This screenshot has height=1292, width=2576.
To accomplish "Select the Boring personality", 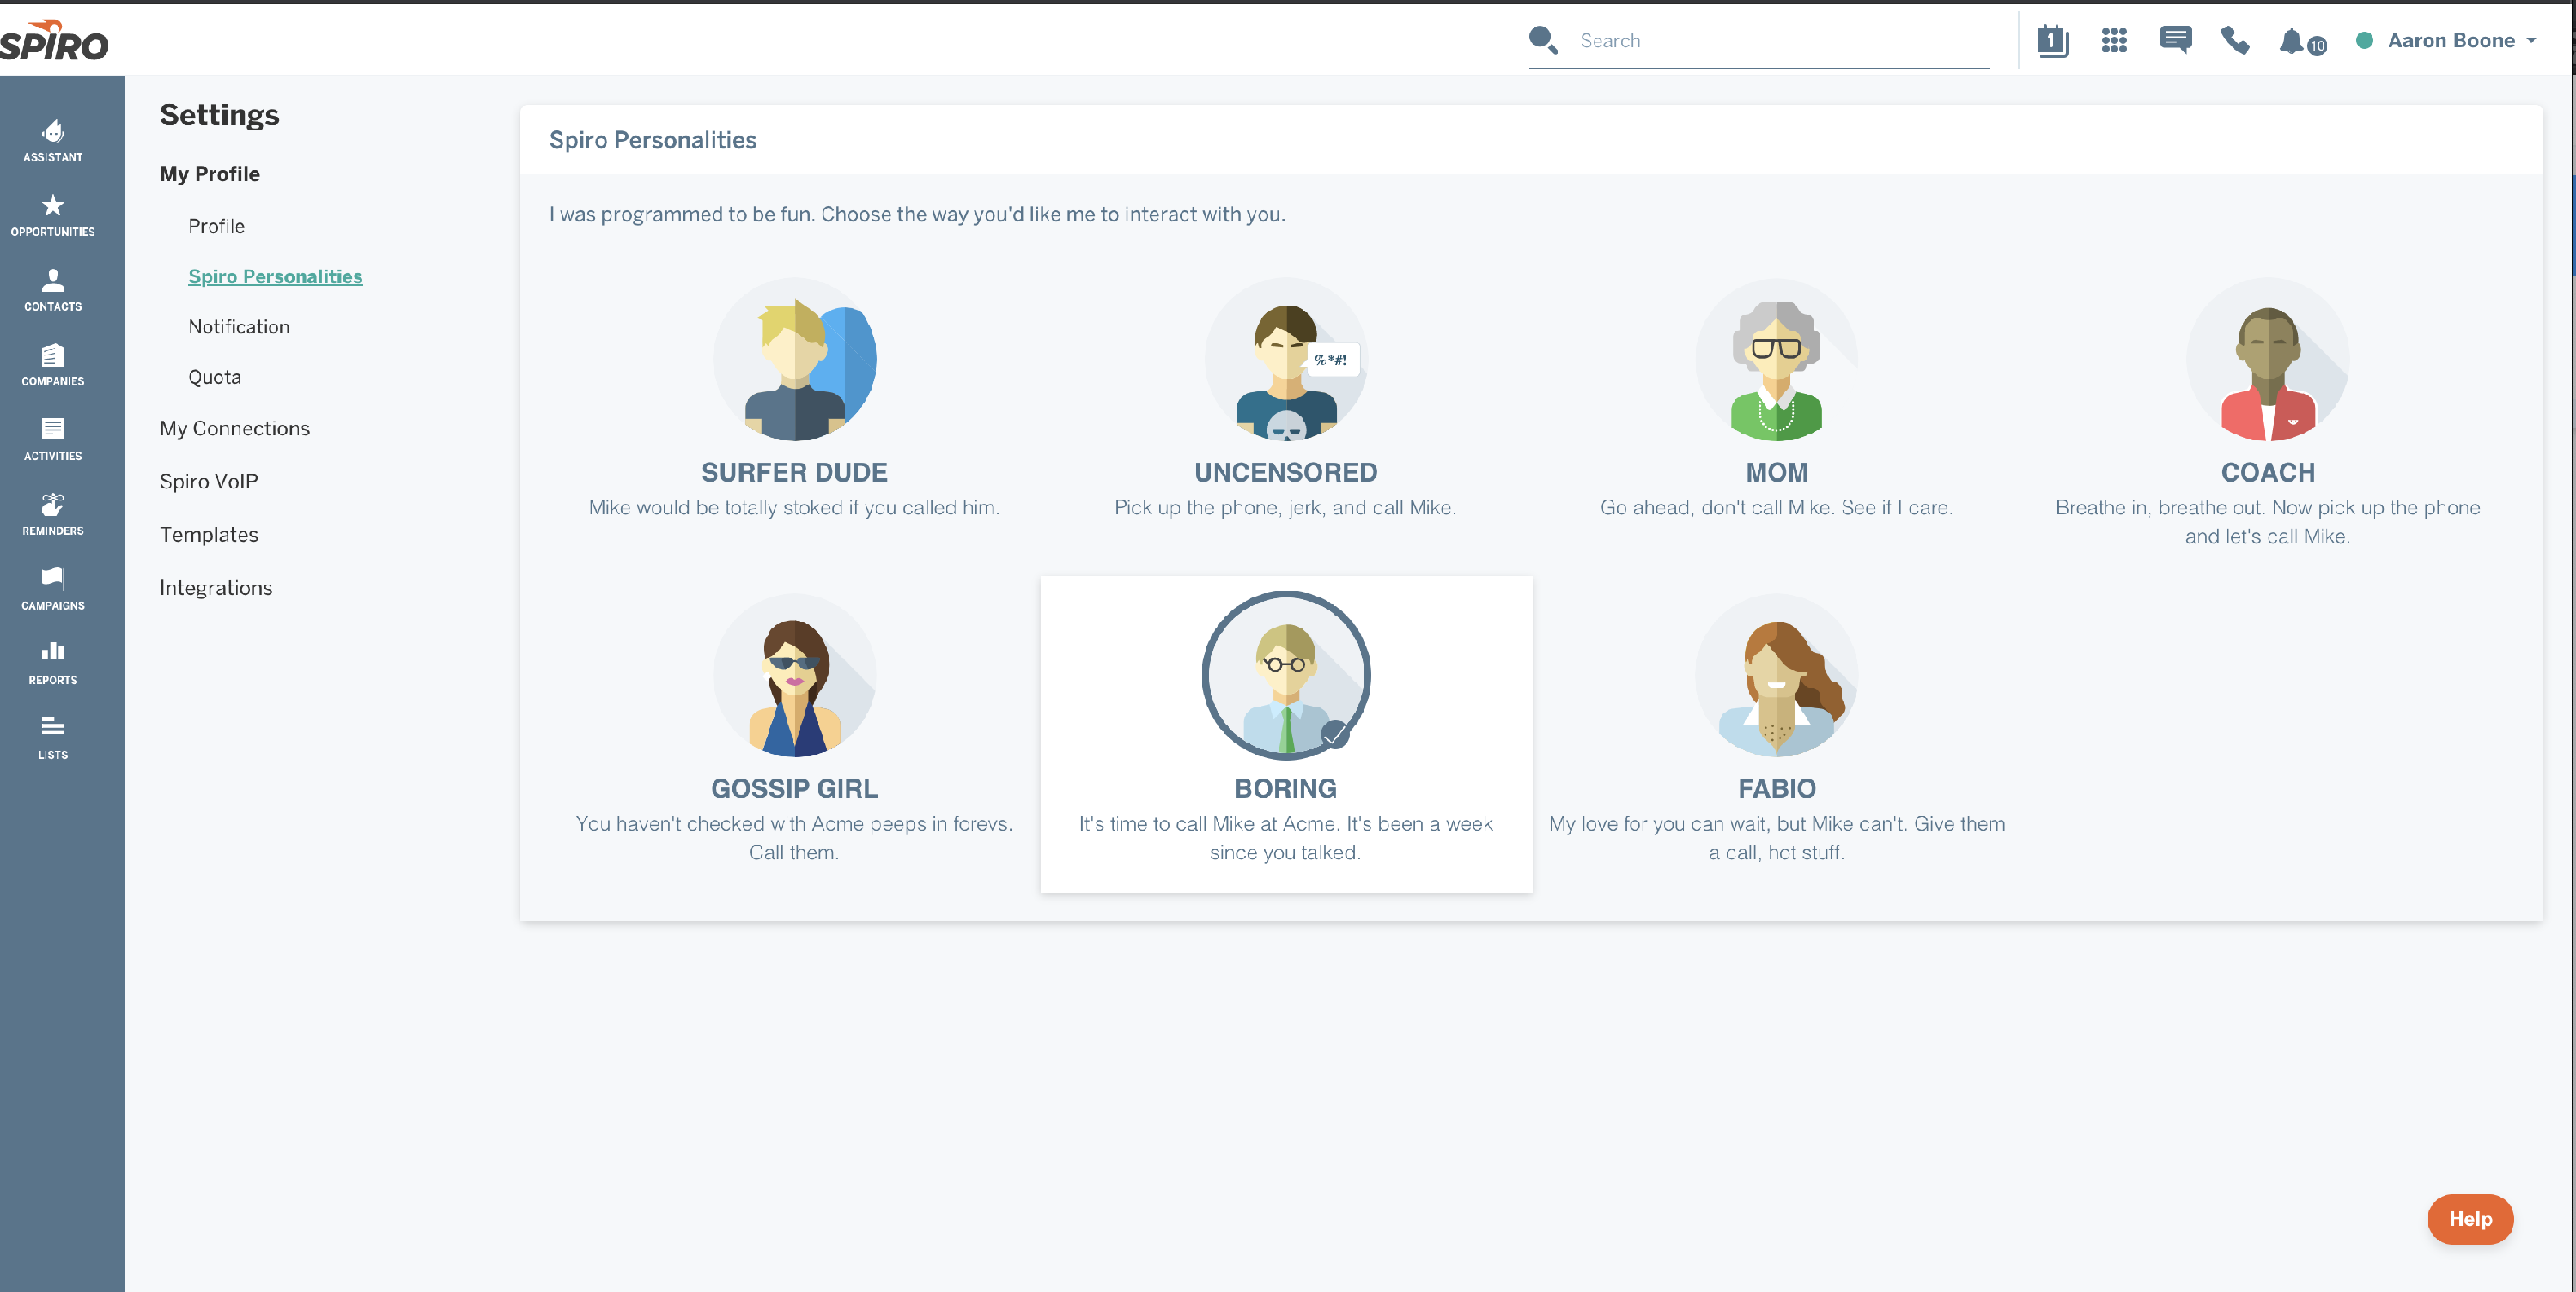I will [x=1285, y=676].
